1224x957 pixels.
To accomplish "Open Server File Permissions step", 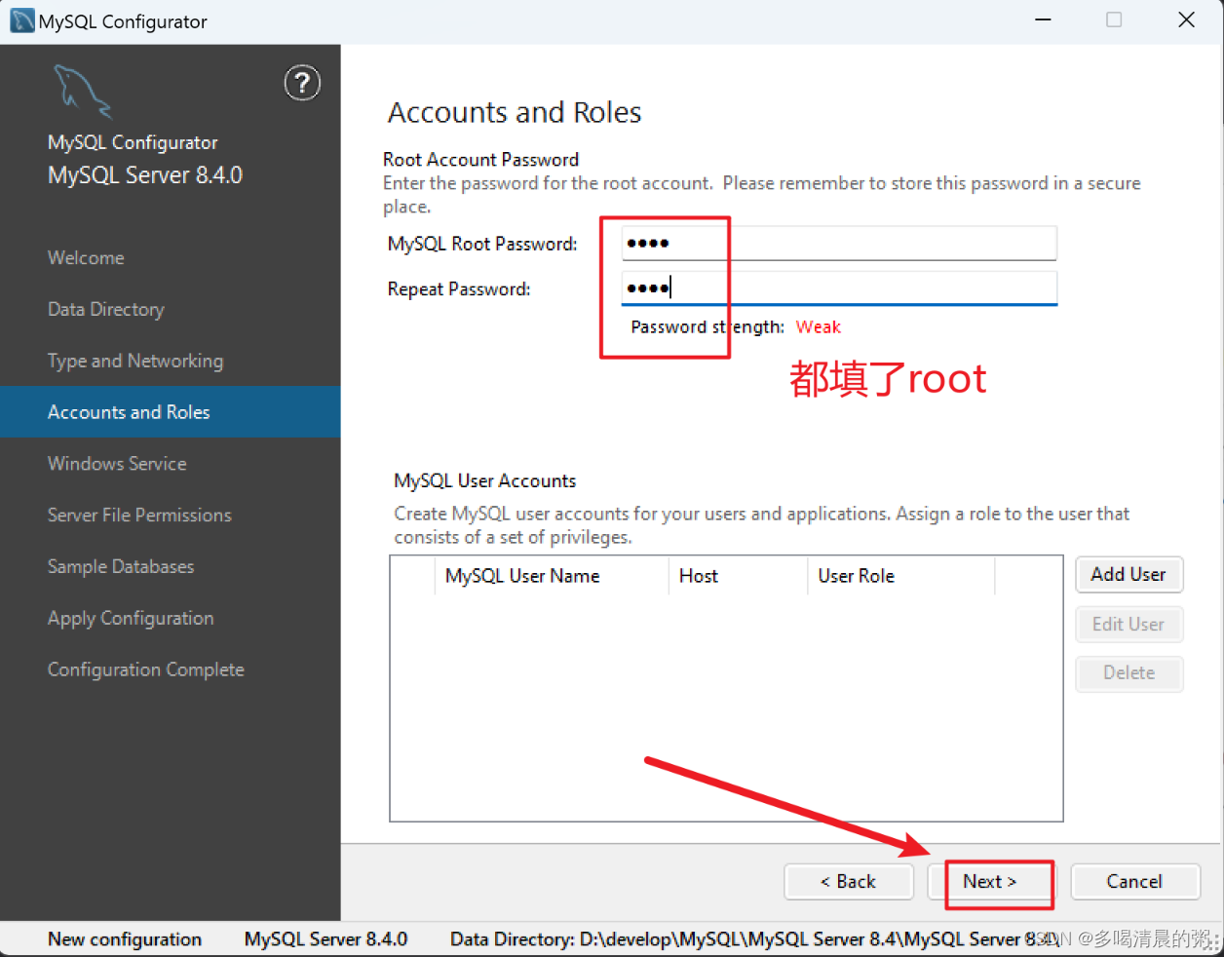I will [x=139, y=515].
